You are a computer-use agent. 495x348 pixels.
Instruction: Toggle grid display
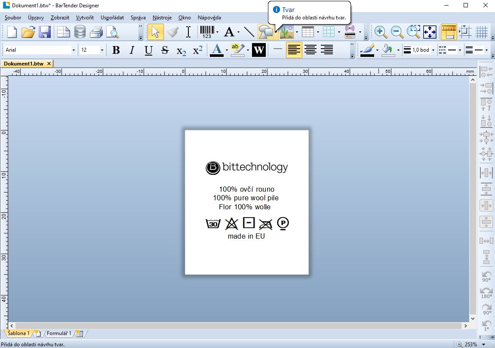coord(481,32)
